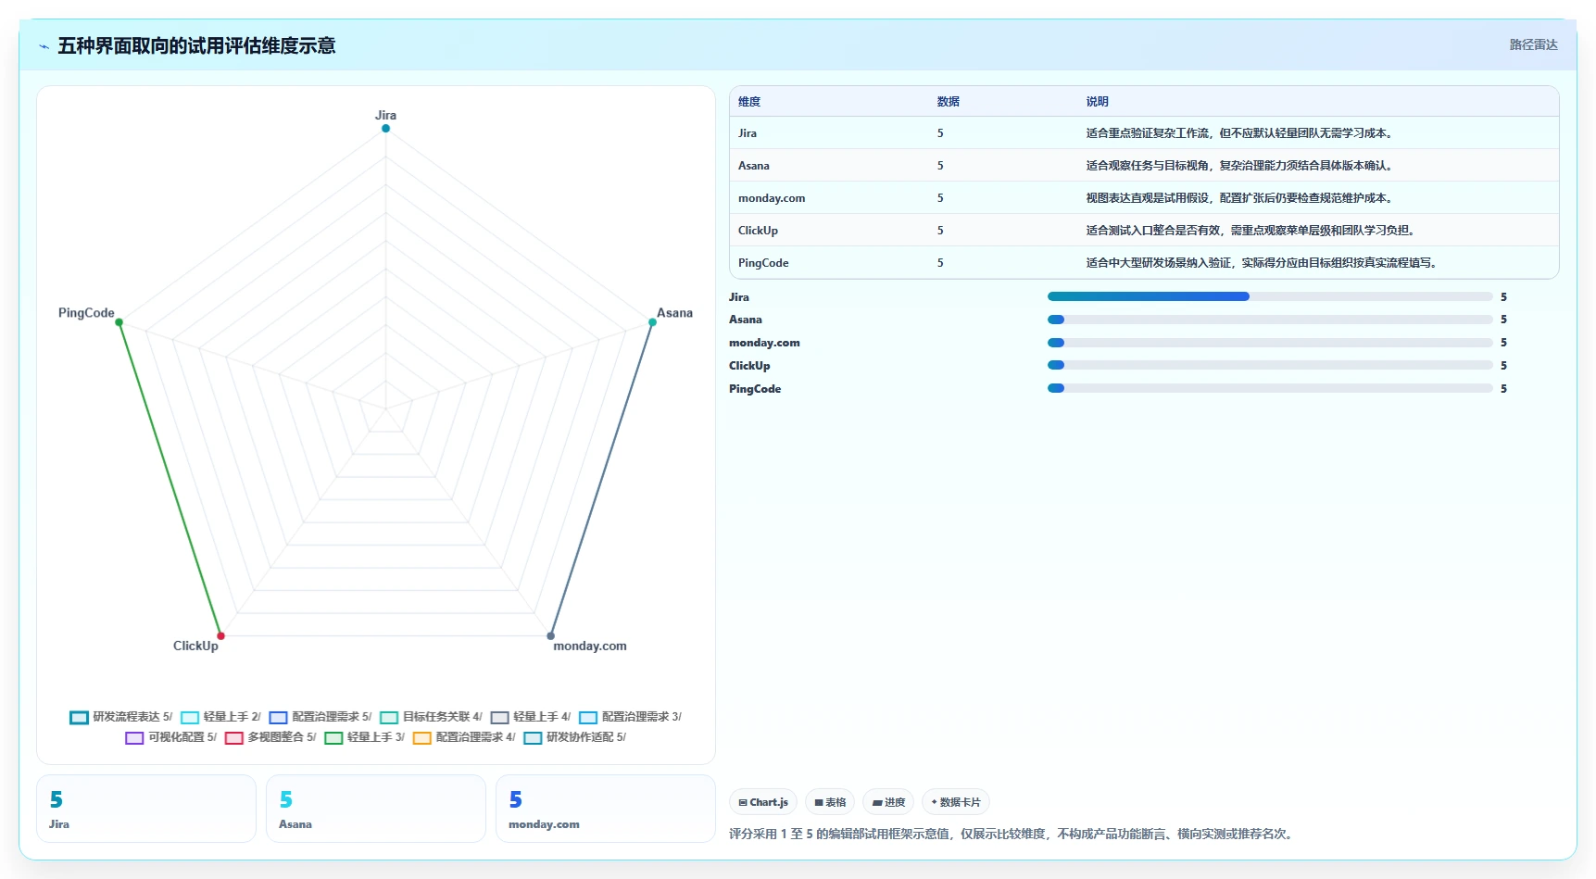Click the 数据卡片 chip

pyautogui.click(x=956, y=802)
